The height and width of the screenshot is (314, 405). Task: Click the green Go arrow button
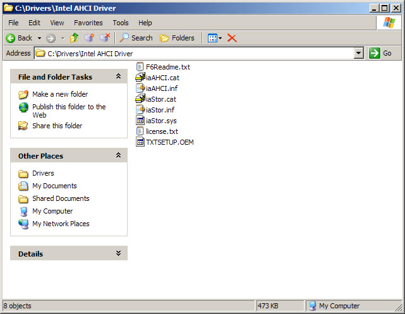pos(374,53)
